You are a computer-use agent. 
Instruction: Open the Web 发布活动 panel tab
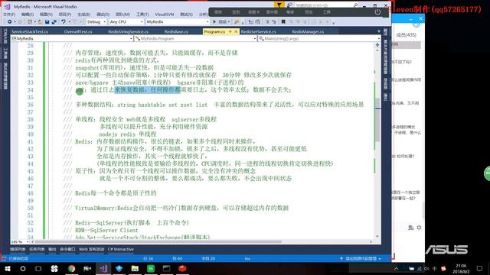[92, 249]
